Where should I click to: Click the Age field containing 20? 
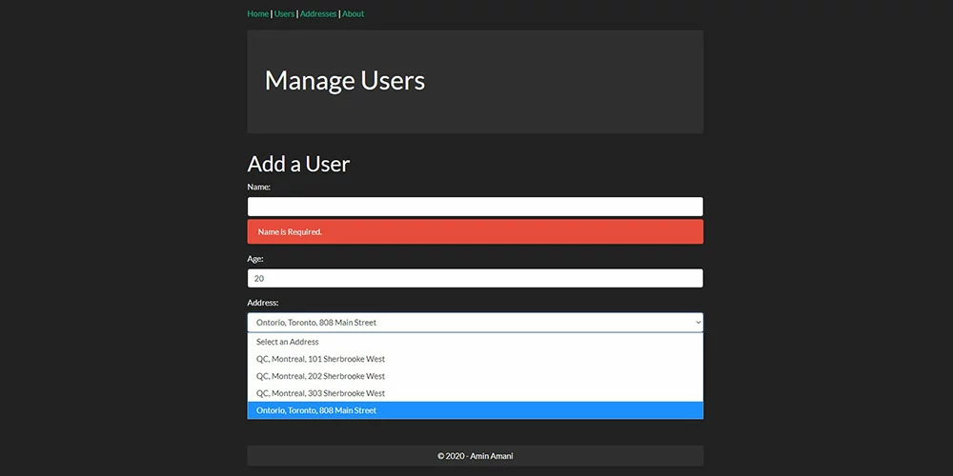(476, 278)
